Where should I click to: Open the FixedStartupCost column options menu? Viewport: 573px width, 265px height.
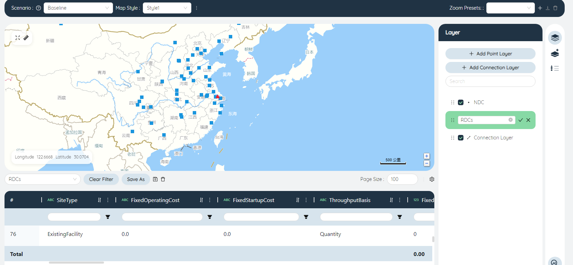[x=306, y=200]
